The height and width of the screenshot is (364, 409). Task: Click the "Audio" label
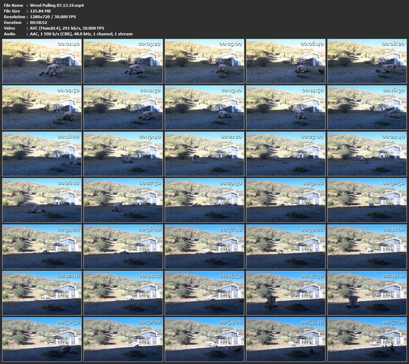[9, 34]
